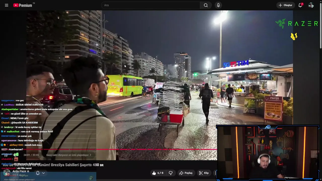Click SZZ7 'Azərbaycan?' chat message

tap(12, 149)
